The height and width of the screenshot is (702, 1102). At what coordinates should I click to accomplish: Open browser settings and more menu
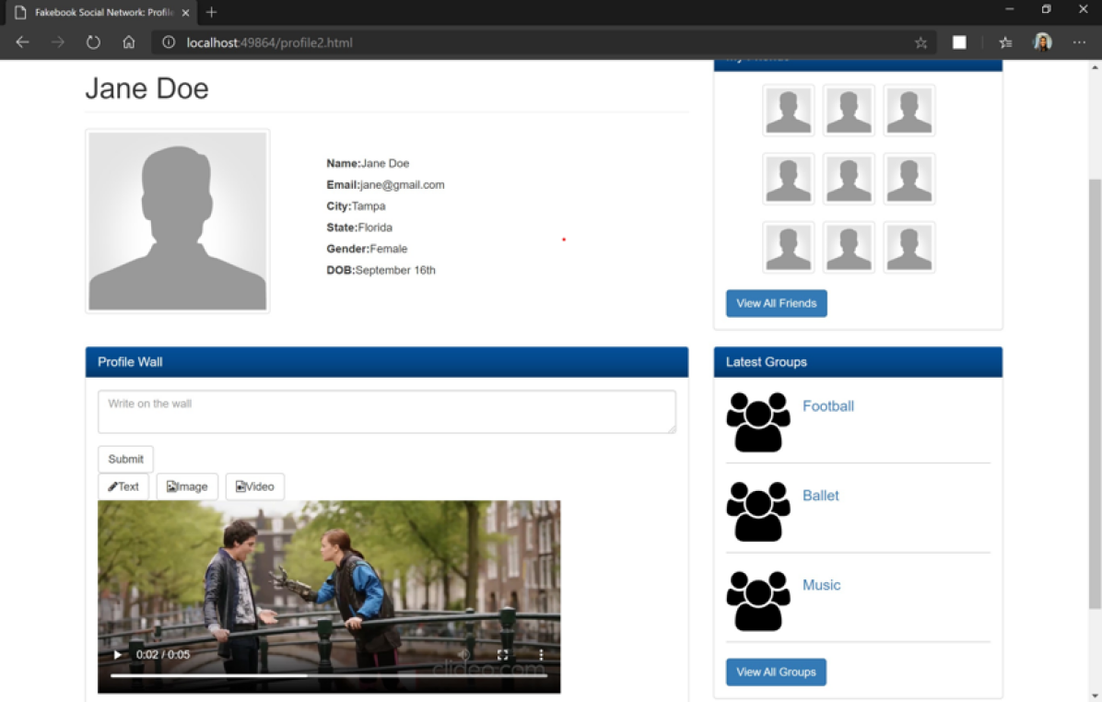(1079, 42)
